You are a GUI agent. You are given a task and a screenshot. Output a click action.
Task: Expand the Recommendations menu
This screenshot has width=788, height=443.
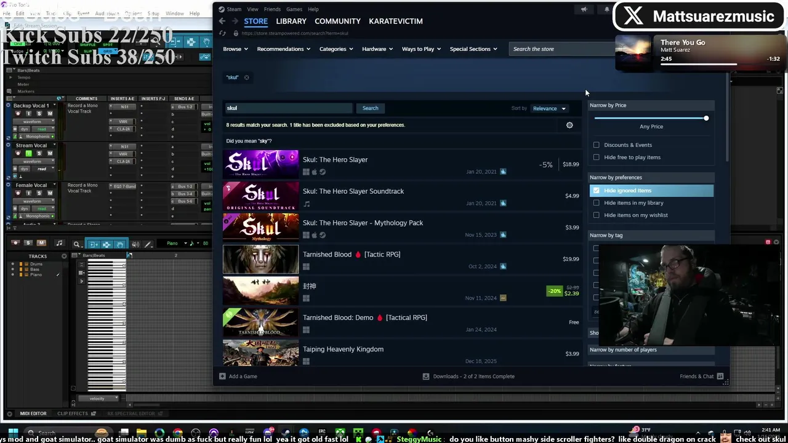pos(284,49)
